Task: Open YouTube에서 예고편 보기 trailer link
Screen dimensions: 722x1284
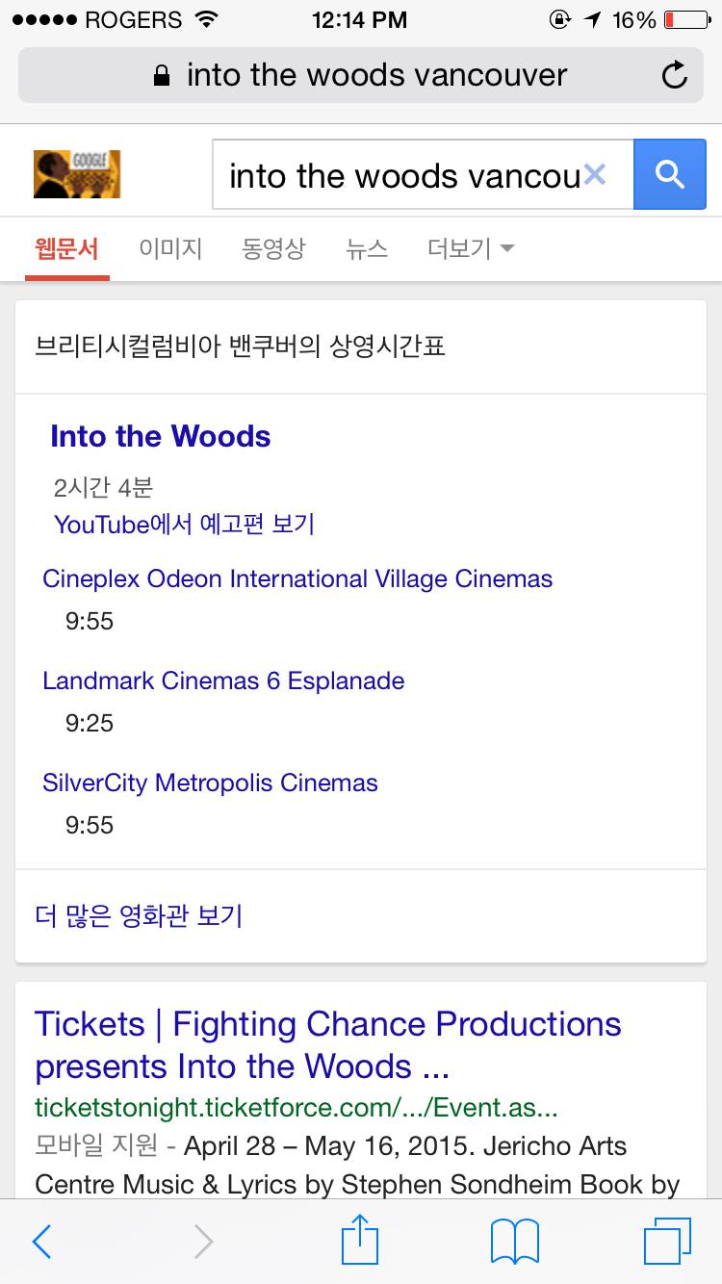Action: 184,525
